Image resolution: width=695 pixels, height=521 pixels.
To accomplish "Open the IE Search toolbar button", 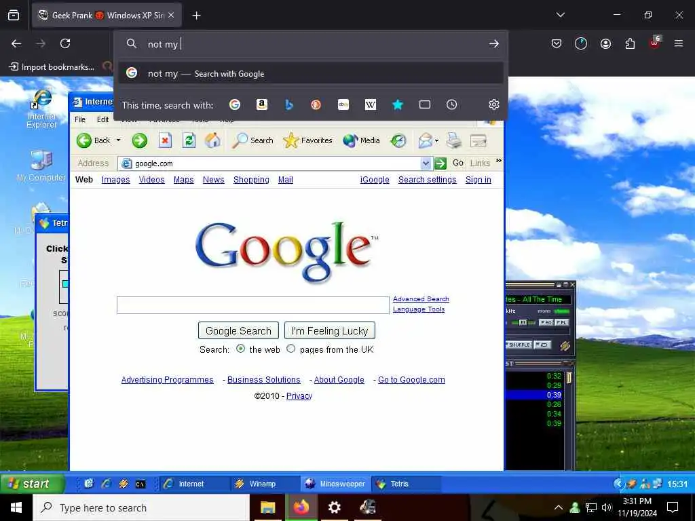I will 252,140.
